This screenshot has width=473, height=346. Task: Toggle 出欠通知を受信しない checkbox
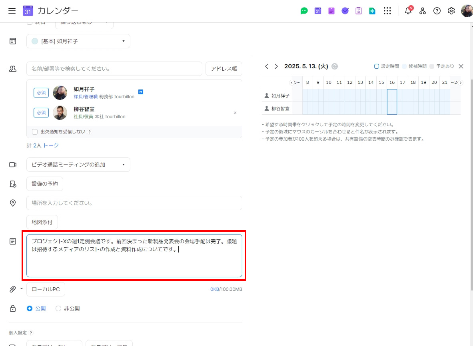tap(35, 132)
